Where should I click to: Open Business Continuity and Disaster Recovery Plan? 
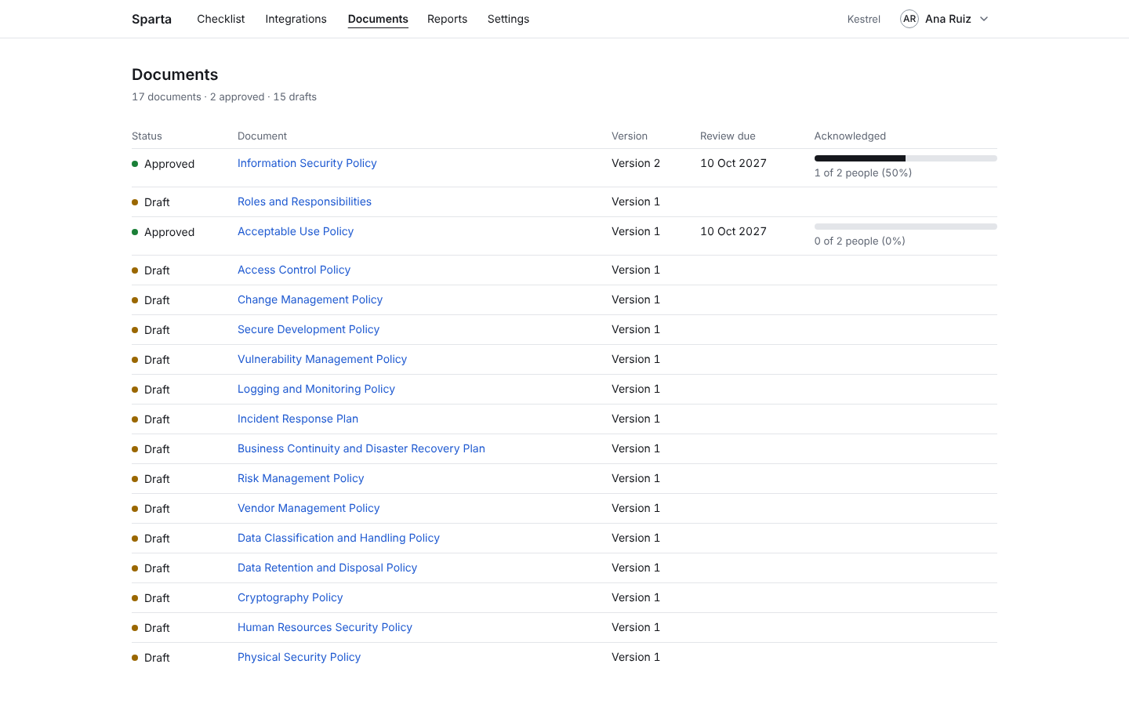pyautogui.click(x=361, y=448)
